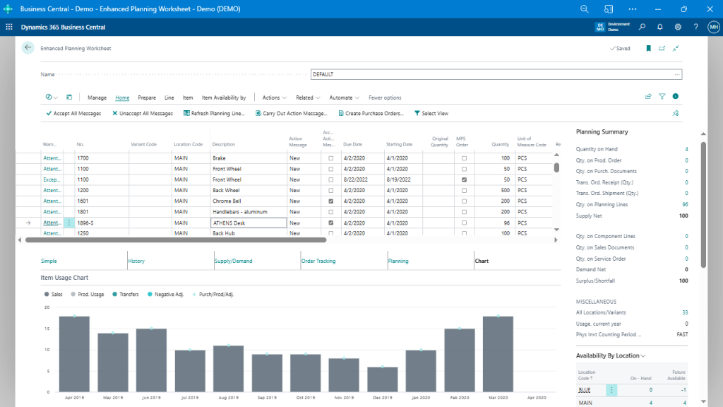Open the filter pane funnel icon

pyautogui.click(x=662, y=96)
